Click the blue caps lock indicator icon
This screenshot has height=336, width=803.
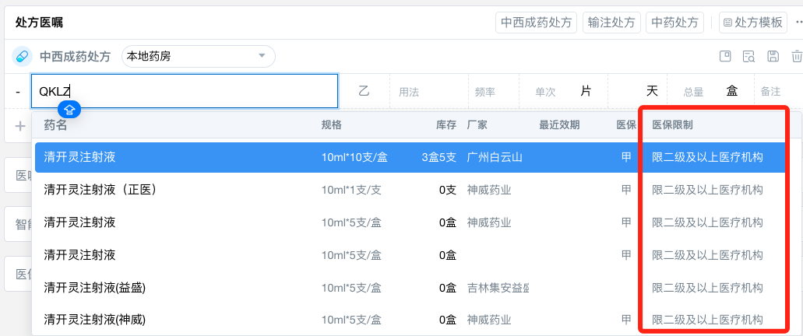69,110
